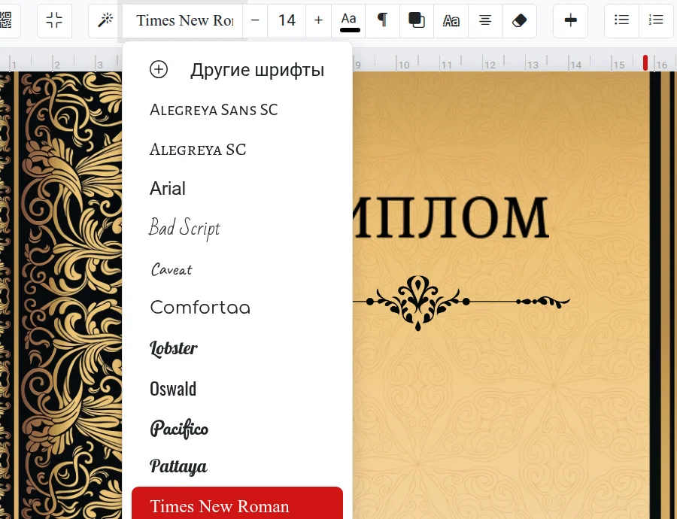Click the diploma heading text ИПЛОМ

(451, 217)
